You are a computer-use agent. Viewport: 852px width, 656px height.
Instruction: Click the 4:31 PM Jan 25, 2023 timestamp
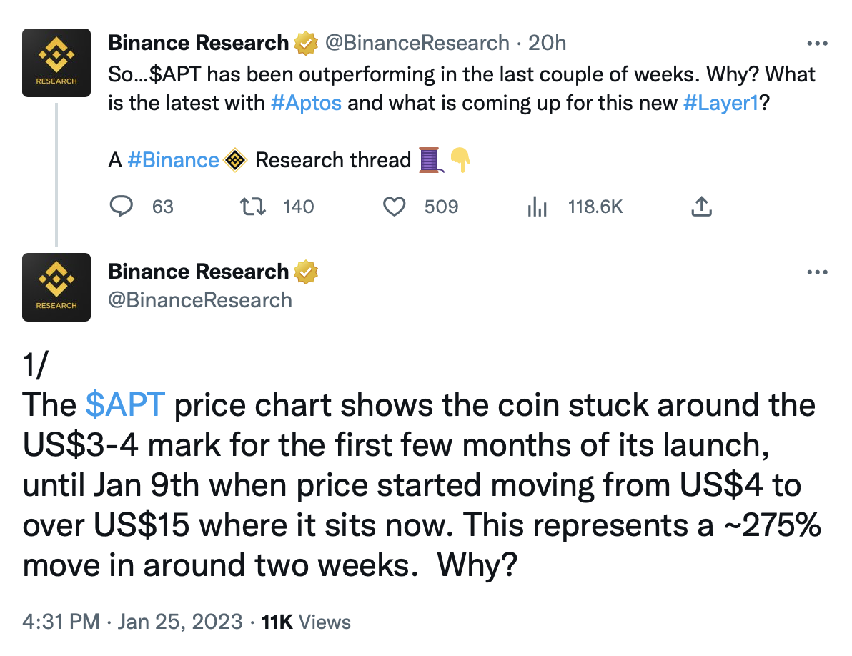tap(133, 621)
